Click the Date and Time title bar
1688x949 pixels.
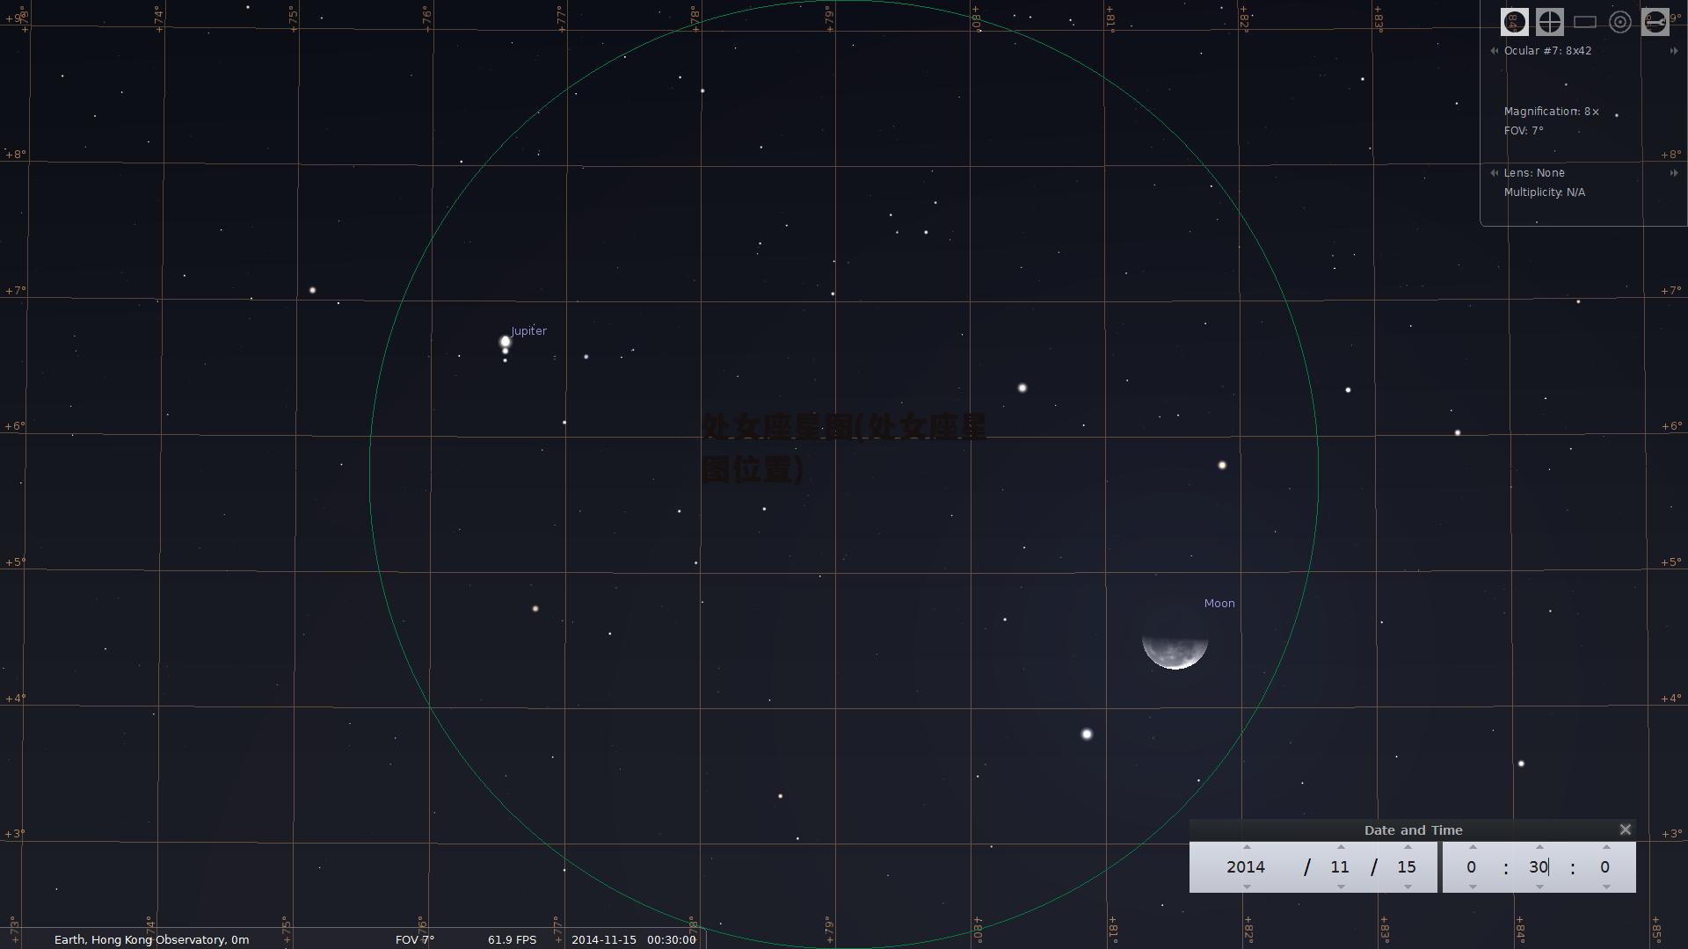[1413, 830]
